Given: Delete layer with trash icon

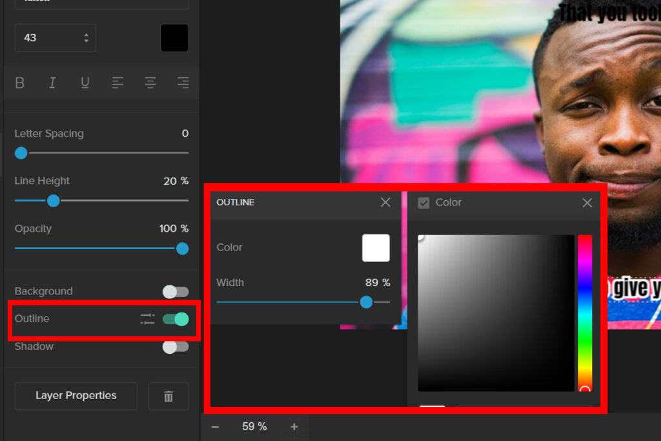Looking at the screenshot, I should click(x=168, y=396).
